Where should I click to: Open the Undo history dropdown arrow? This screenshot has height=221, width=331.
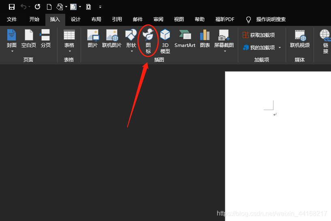click(29, 7)
